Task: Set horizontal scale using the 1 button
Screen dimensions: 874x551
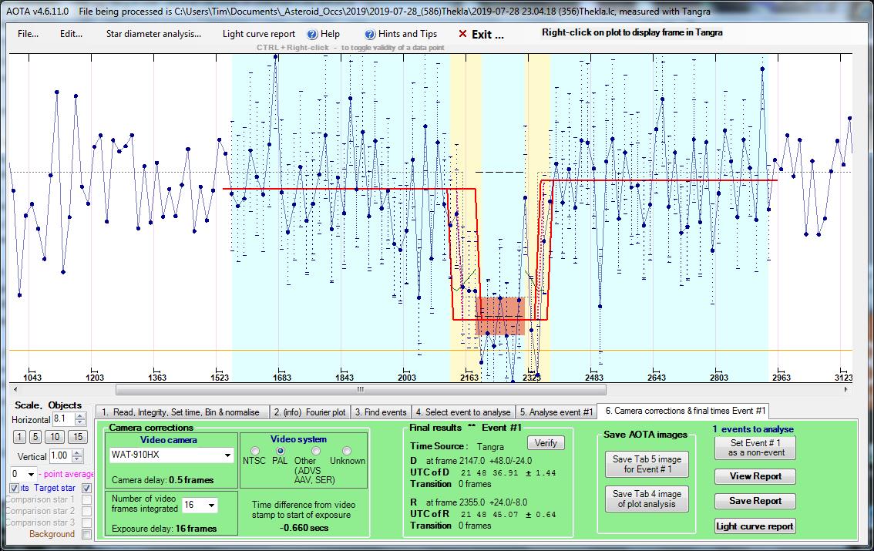Action: coord(20,437)
